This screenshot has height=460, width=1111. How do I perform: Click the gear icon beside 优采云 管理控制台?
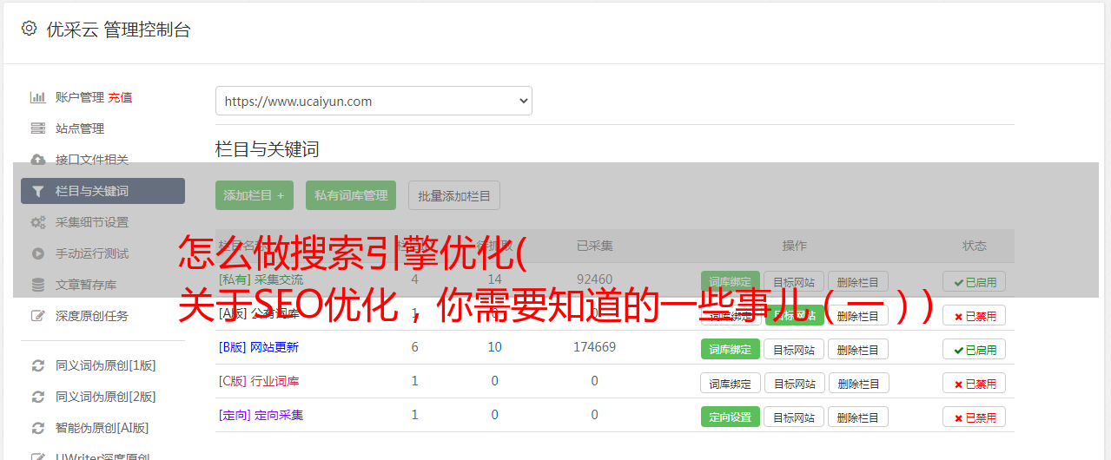[29, 29]
